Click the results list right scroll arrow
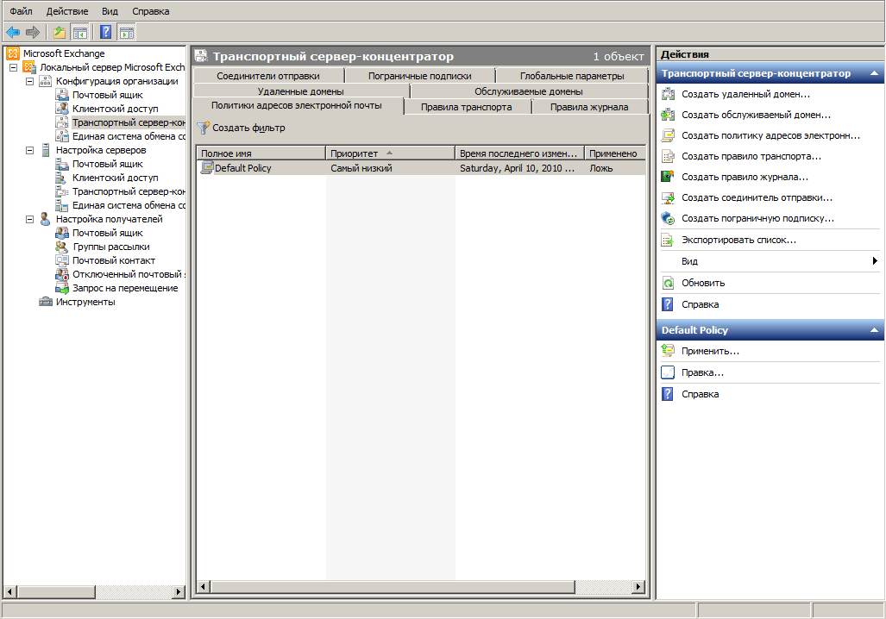Image resolution: width=886 pixels, height=619 pixels. point(638,587)
